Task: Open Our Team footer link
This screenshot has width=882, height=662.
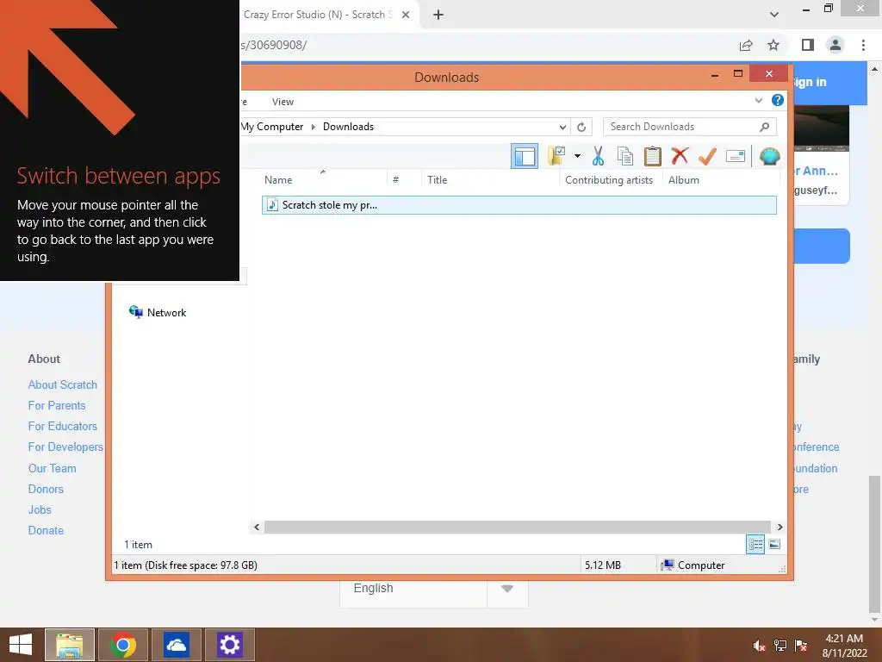Action: point(52,468)
